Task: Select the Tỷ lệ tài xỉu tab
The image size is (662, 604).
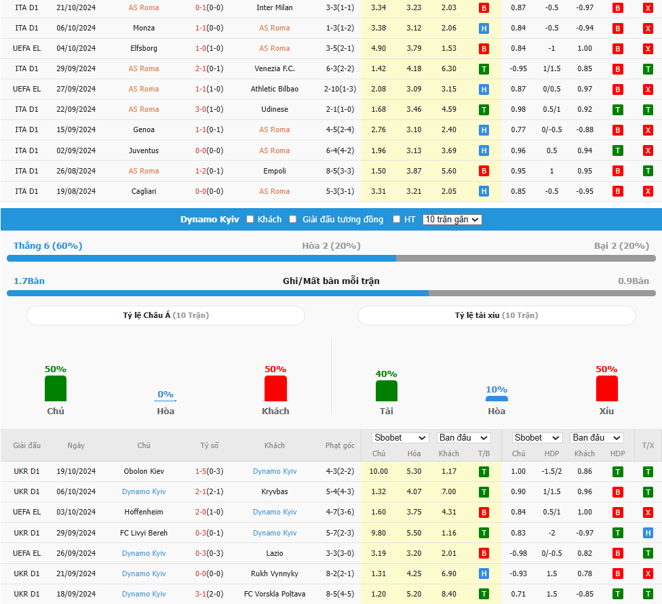Action: pyautogui.click(x=496, y=315)
